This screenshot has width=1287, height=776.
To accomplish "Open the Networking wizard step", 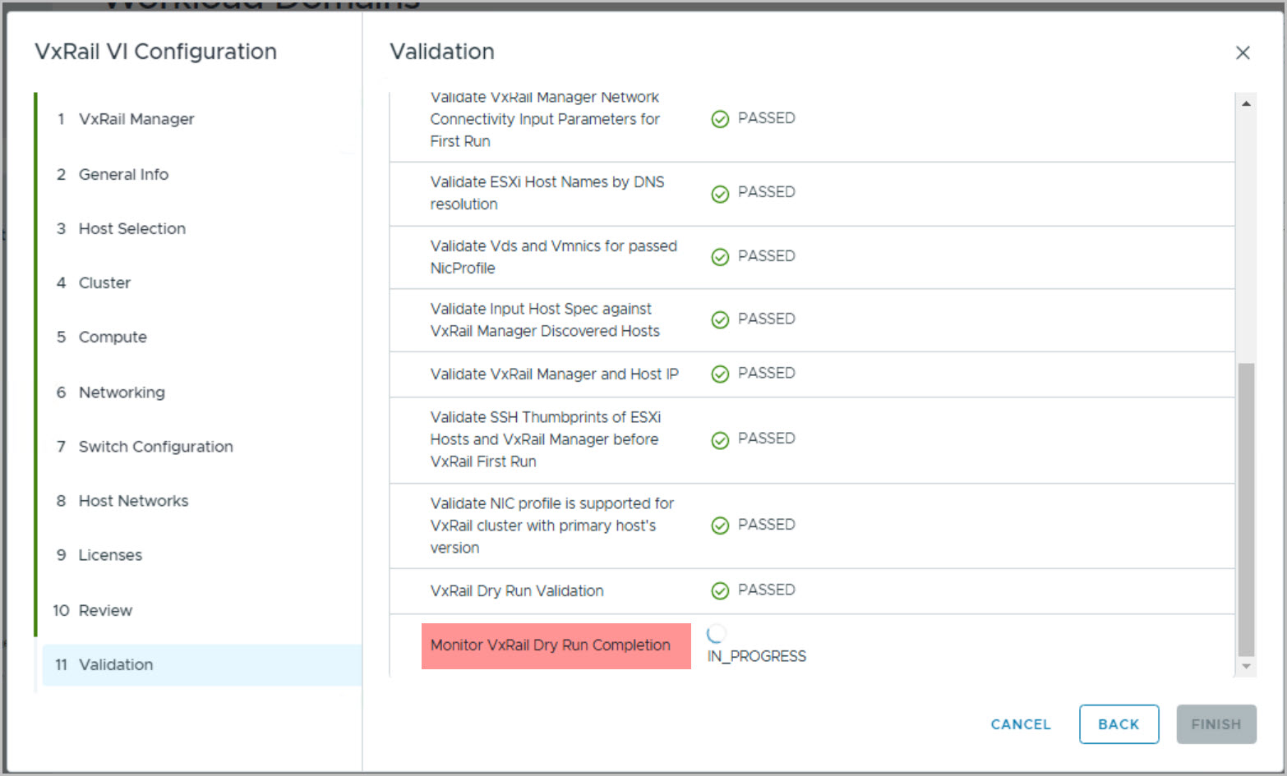I will click(122, 393).
